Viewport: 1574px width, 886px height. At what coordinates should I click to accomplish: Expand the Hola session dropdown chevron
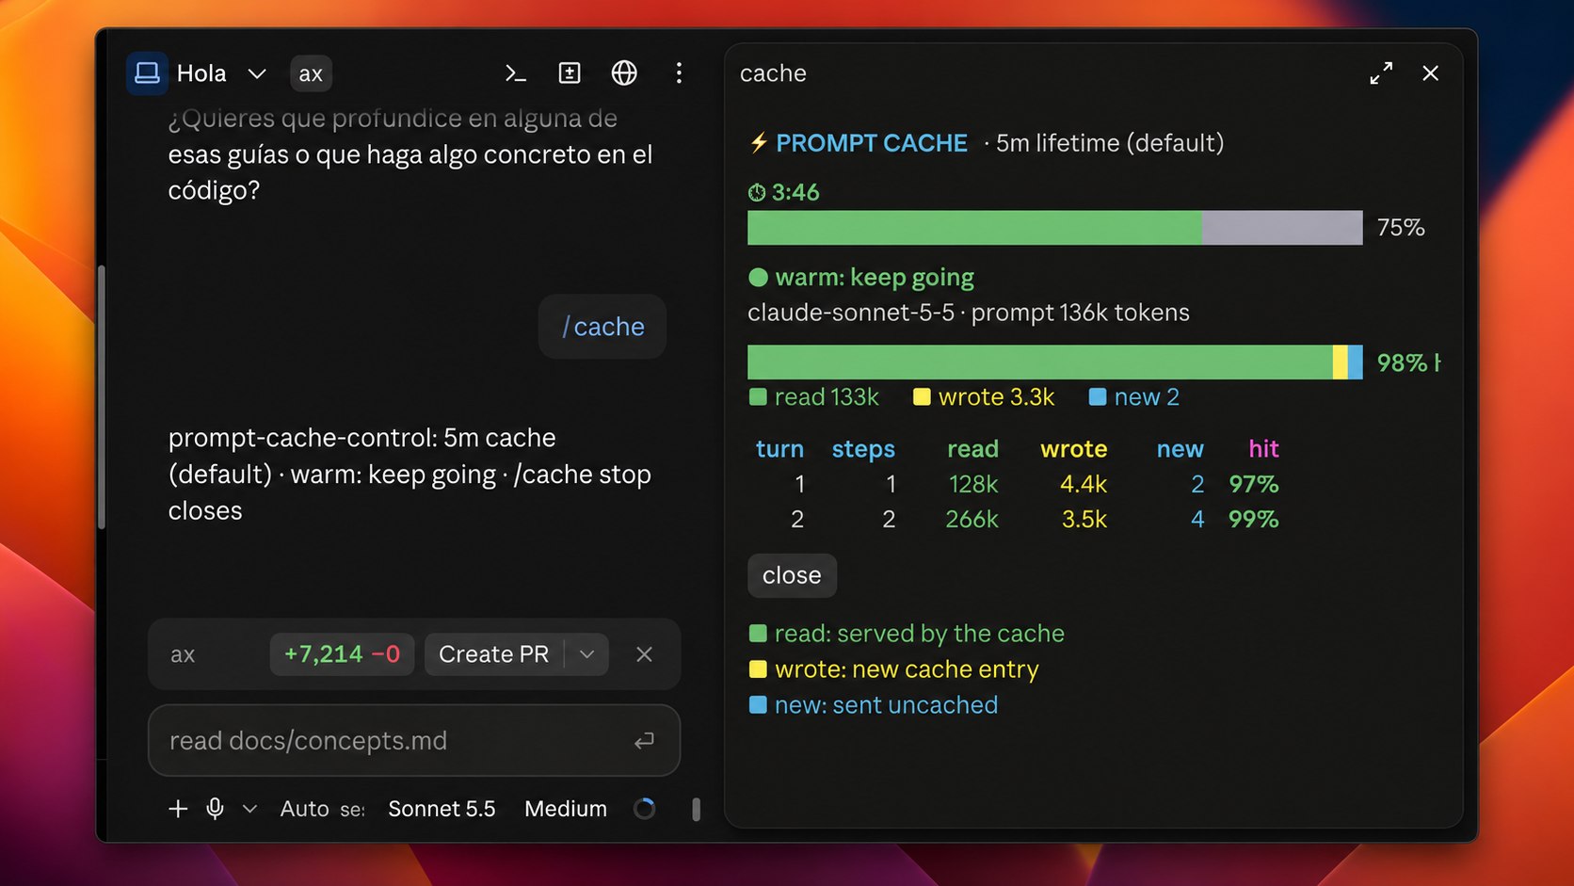coord(257,73)
